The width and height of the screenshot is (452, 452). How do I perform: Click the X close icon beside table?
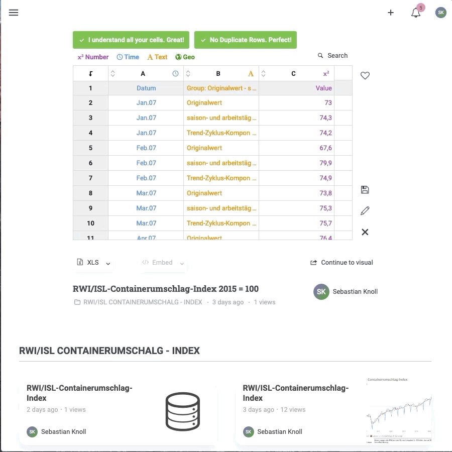point(365,232)
